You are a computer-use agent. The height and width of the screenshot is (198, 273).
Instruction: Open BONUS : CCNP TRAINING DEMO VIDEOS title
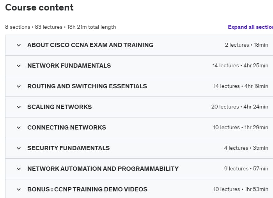pos(87,189)
